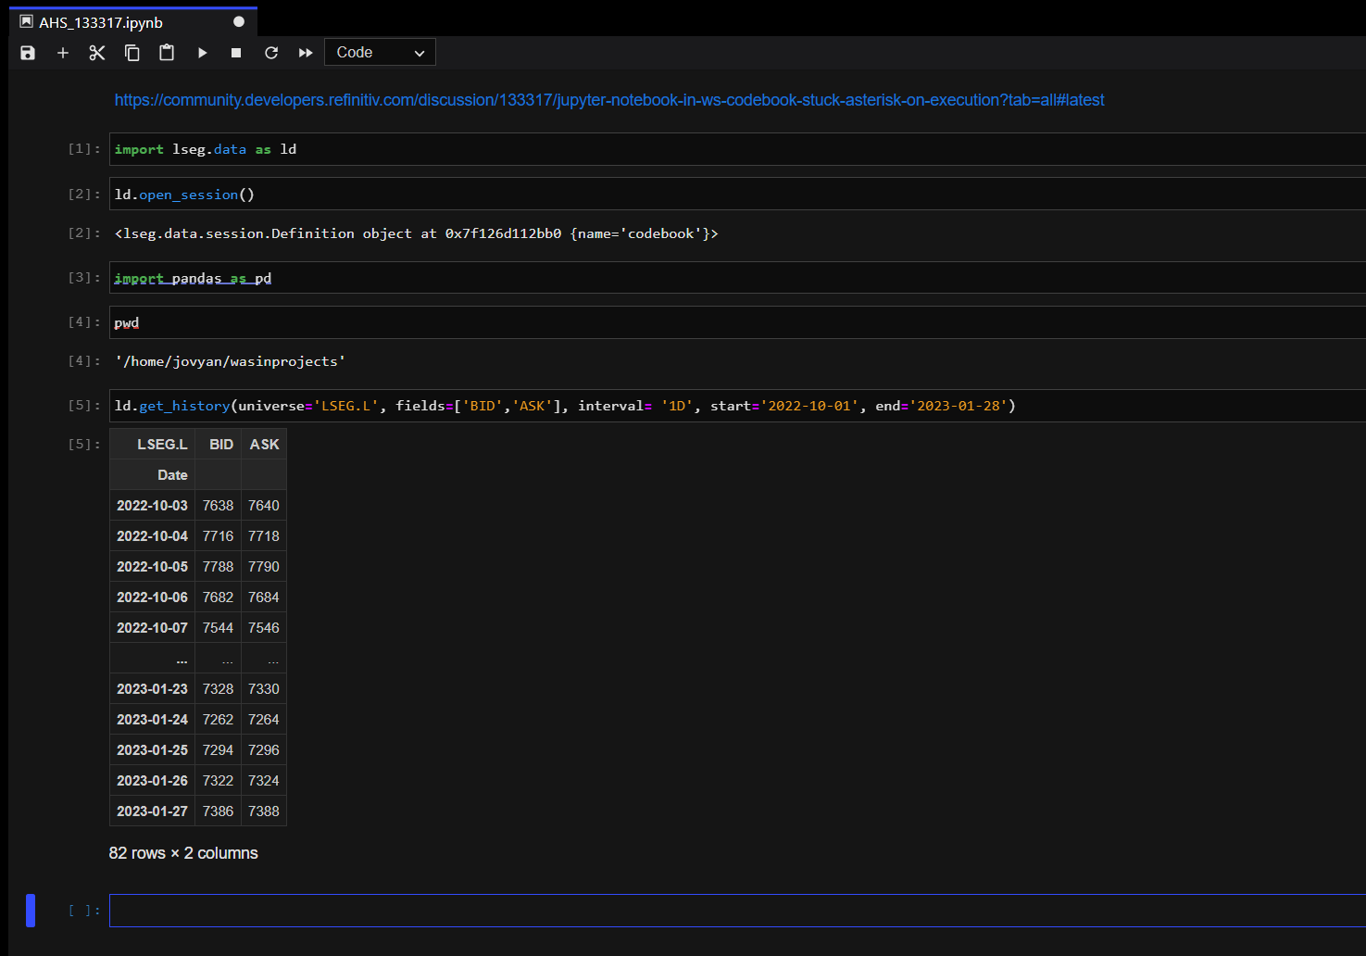Image resolution: width=1366 pixels, height=956 pixels.
Task: Add a new cell with the plus icon
Action: pos(62,53)
